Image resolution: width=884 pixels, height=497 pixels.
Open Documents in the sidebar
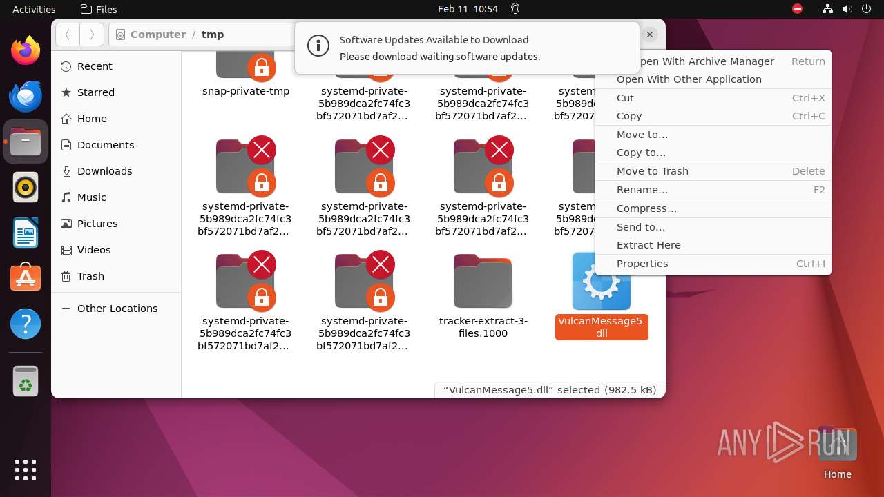pos(116,145)
